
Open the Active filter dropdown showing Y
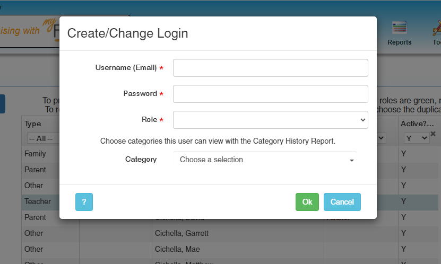pyautogui.click(x=416, y=138)
